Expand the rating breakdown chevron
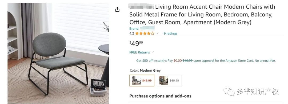 click(157, 33)
